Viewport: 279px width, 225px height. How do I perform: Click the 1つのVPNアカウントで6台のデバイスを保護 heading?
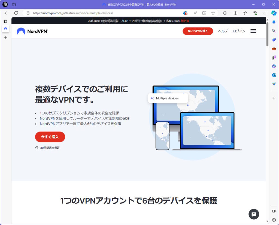139,201
